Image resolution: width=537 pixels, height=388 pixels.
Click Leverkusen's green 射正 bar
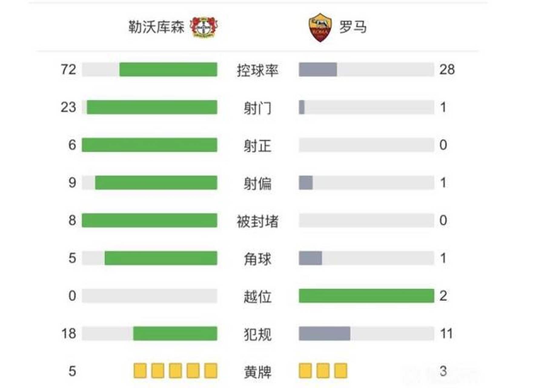click(x=149, y=145)
